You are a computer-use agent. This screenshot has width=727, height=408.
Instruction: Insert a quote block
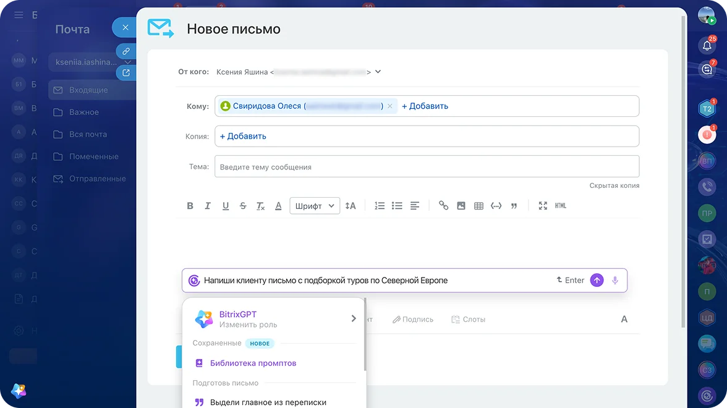point(514,206)
